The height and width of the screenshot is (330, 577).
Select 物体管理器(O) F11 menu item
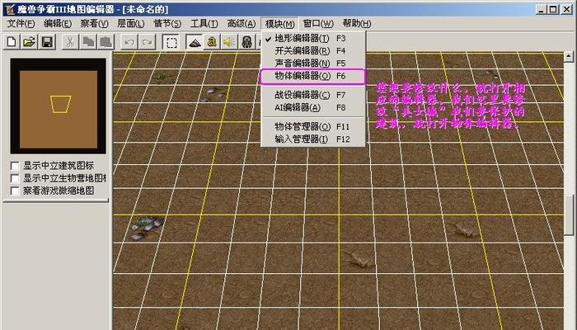click(313, 127)
